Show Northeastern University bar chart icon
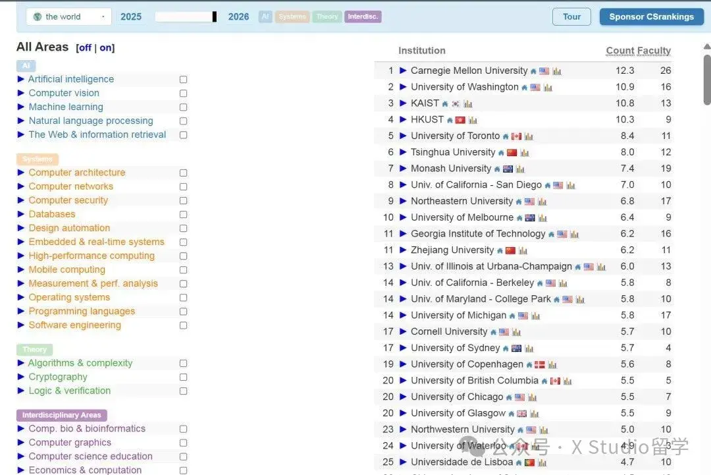This screenshot has width=711, height=475. click(542, 202)
